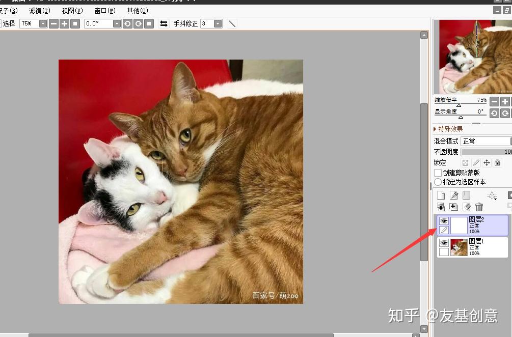The width and height of the screenshot is (512, 337).
Task: Toggle the lock all padlock icon
Action: (x=497, y=162)
